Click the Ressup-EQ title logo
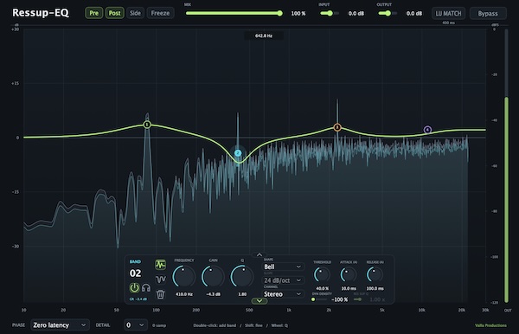519x334 pixels. pyautogui.click(x=41, y=13)
